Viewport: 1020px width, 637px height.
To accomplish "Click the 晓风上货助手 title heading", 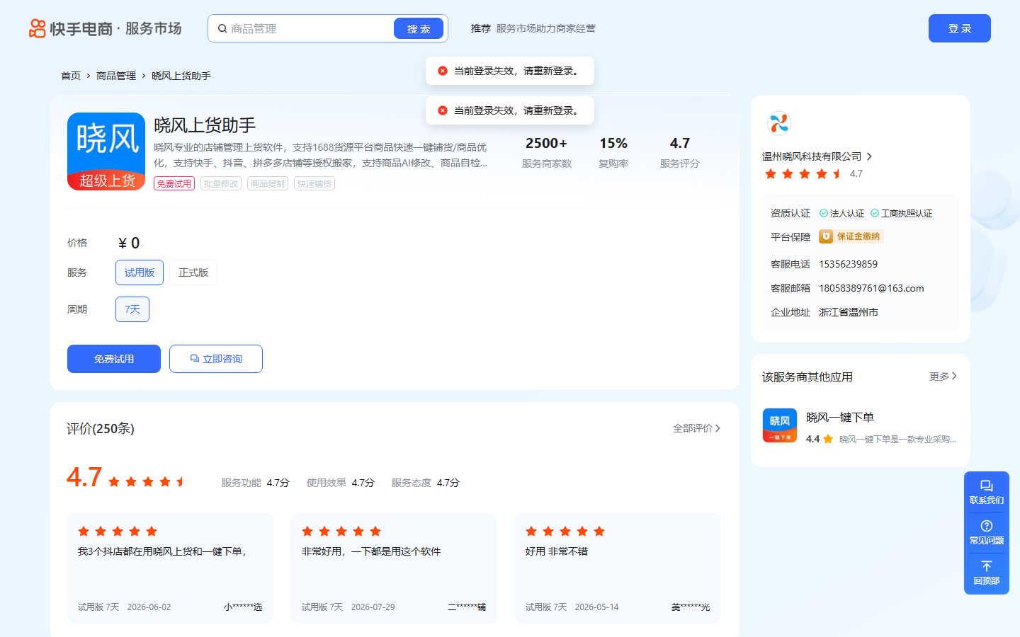I will [205, 125].
